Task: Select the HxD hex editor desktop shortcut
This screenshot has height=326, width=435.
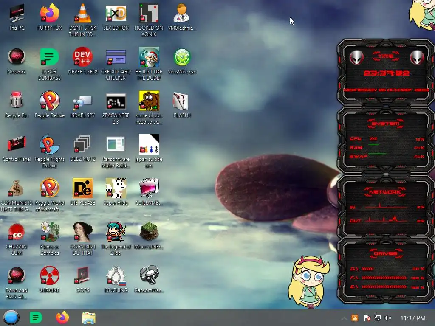Action: pos(116,17)
